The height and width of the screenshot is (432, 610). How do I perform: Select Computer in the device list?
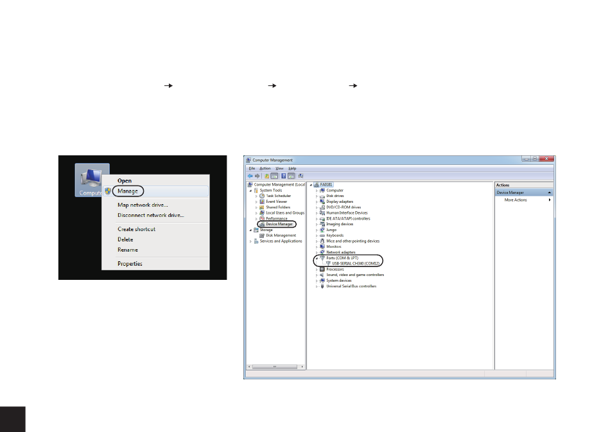point(335,191)
